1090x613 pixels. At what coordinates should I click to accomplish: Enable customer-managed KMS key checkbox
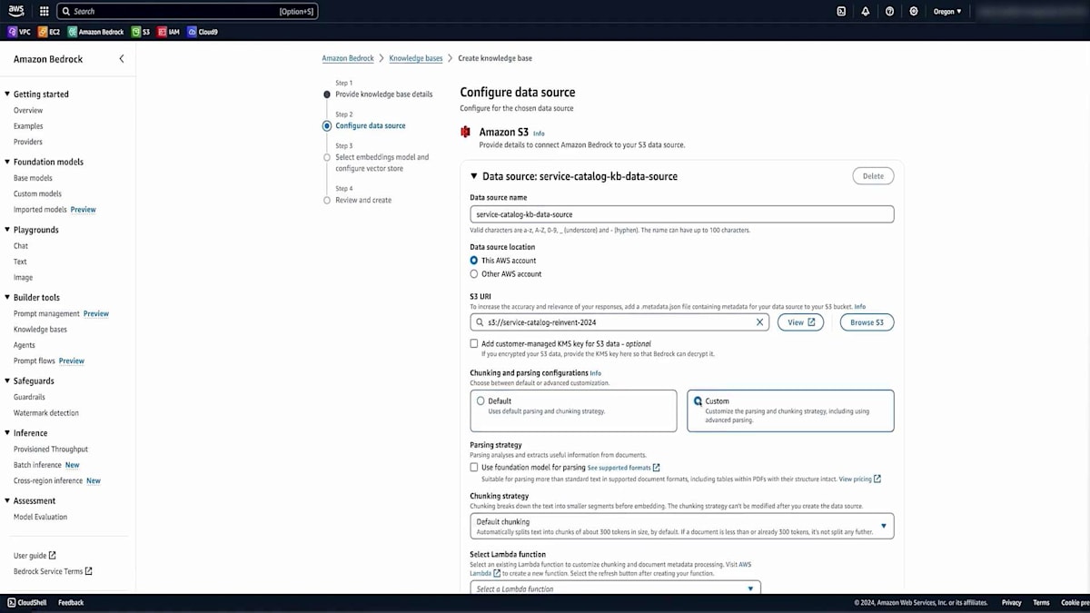474,344
